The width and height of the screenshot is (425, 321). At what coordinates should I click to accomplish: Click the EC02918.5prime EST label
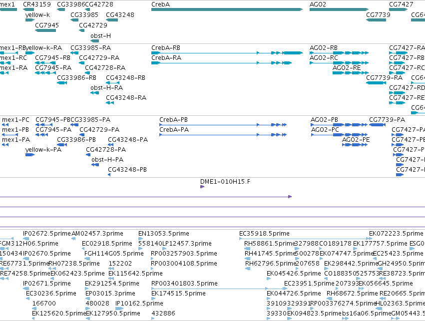[x=107, y=244]
